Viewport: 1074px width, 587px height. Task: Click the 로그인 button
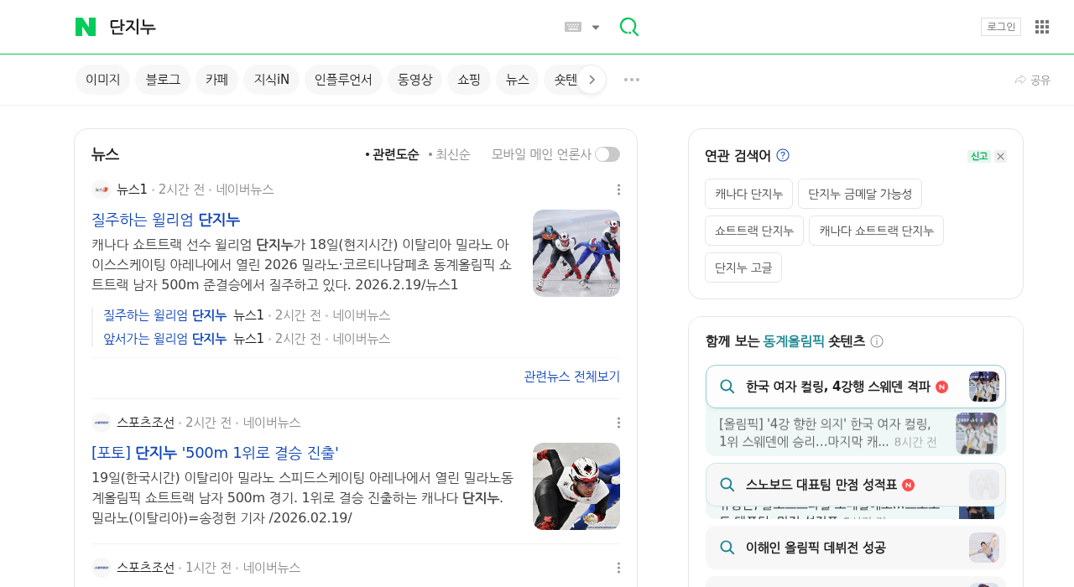coord(1001,26)
